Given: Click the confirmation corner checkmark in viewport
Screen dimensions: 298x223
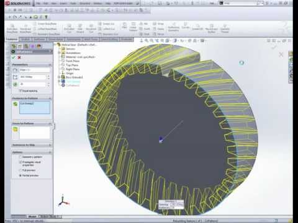Looking at the screenshot, I should [x=274, y=47].
